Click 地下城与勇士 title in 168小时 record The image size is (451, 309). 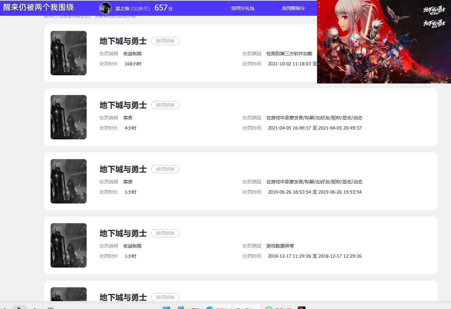click(123, 41)
